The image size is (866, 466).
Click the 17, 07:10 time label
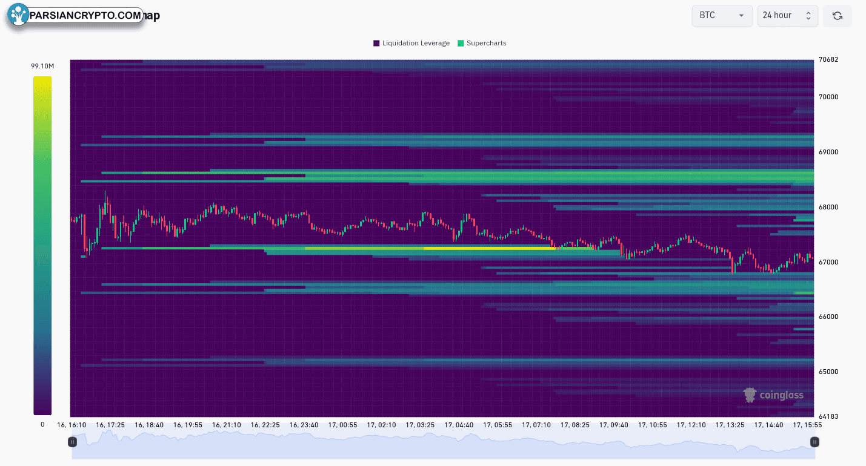coord(537,425)
